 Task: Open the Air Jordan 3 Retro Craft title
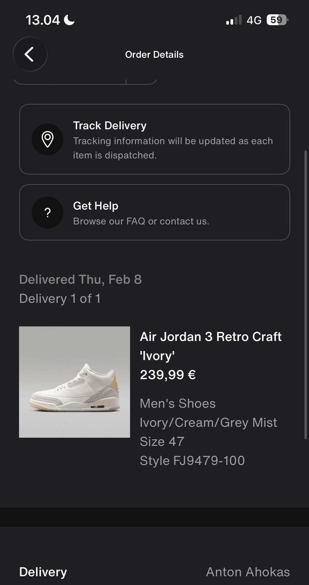(x=211, y=346)
